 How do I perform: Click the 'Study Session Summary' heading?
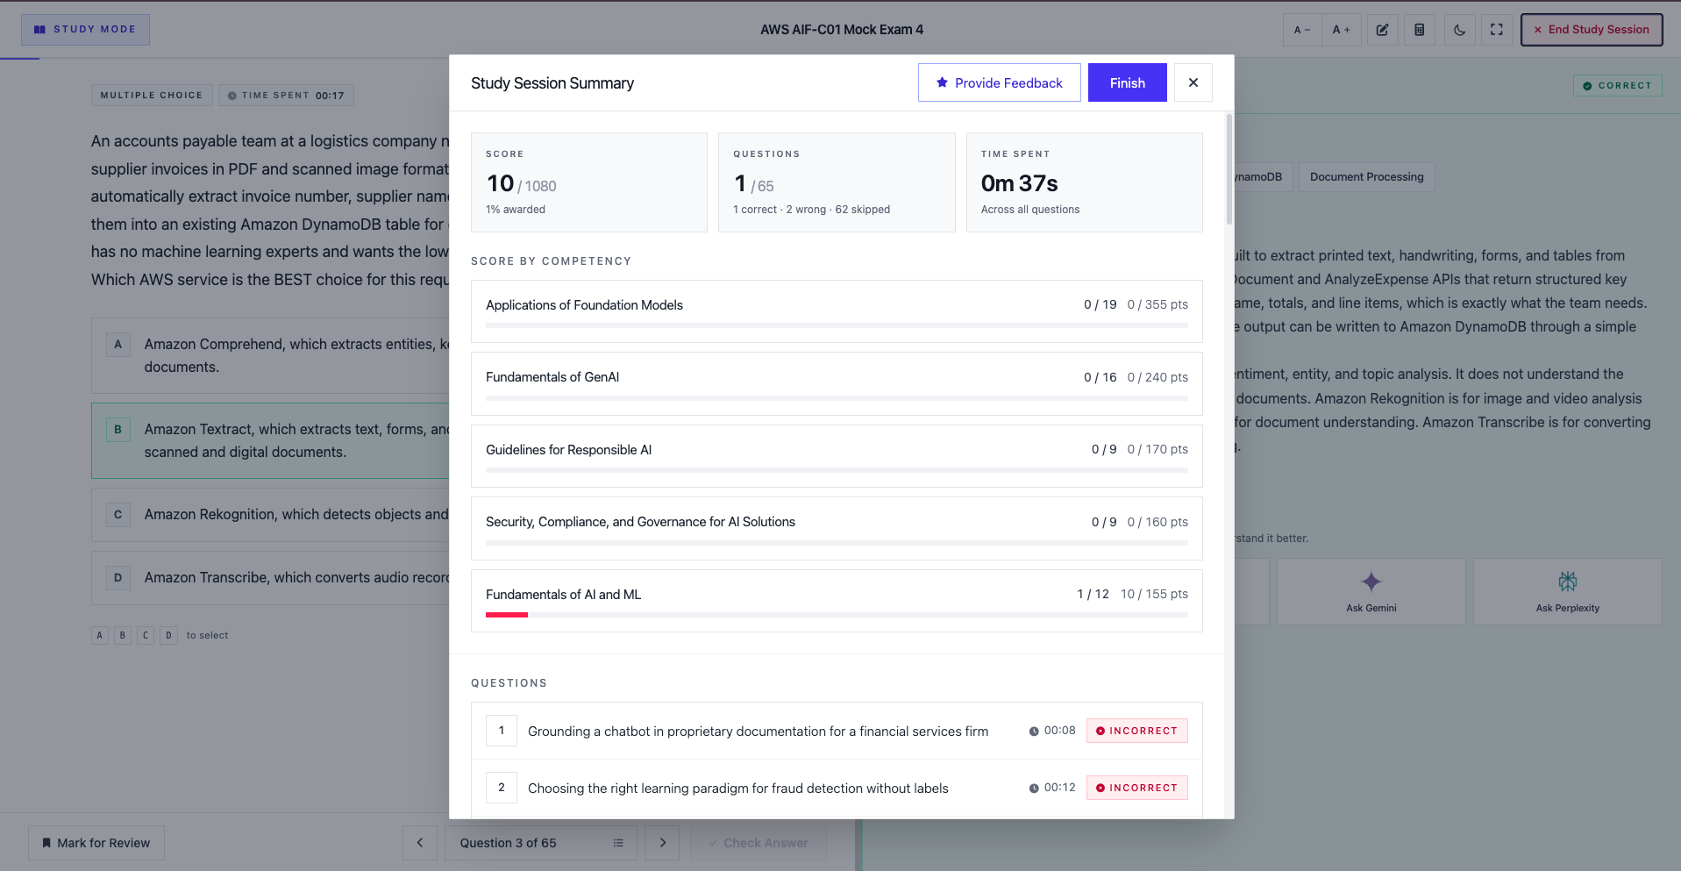[552, 83]
